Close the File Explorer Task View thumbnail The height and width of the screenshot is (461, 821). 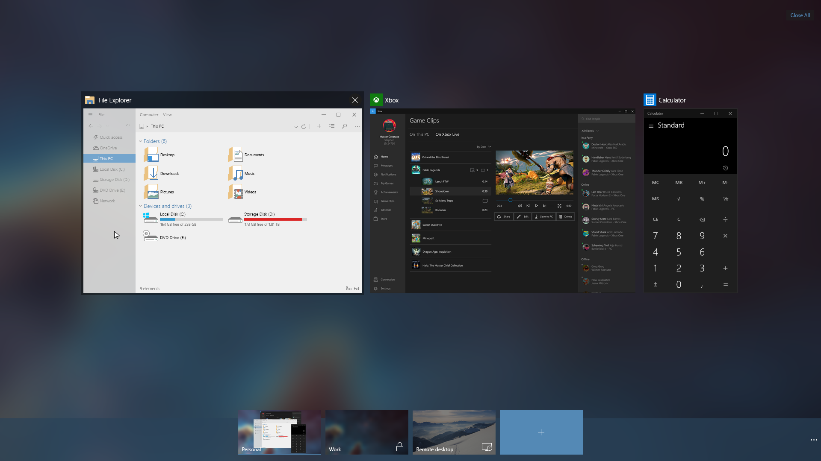pos(355,100)
